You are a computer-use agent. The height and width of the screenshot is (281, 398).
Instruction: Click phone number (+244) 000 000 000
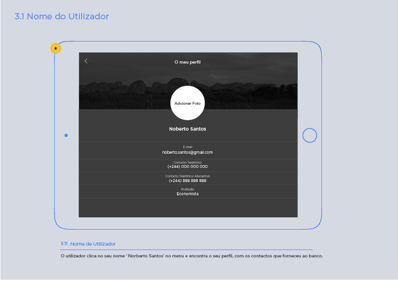pyautogui.click(x=187, y=166)
